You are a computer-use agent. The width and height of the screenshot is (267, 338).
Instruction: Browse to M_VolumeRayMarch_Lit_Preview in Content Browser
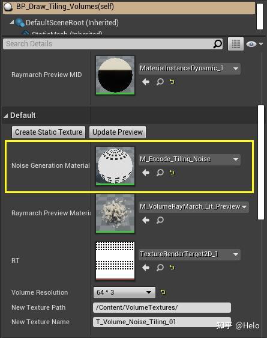click(x=160, y=220)
